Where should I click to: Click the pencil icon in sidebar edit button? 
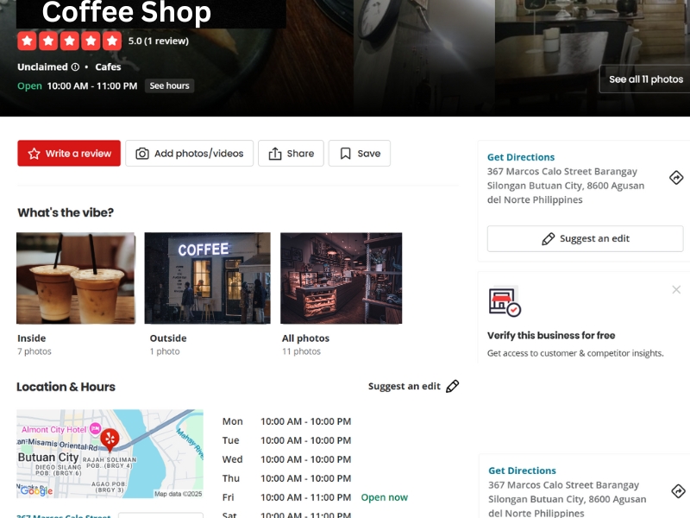(549, 239)
